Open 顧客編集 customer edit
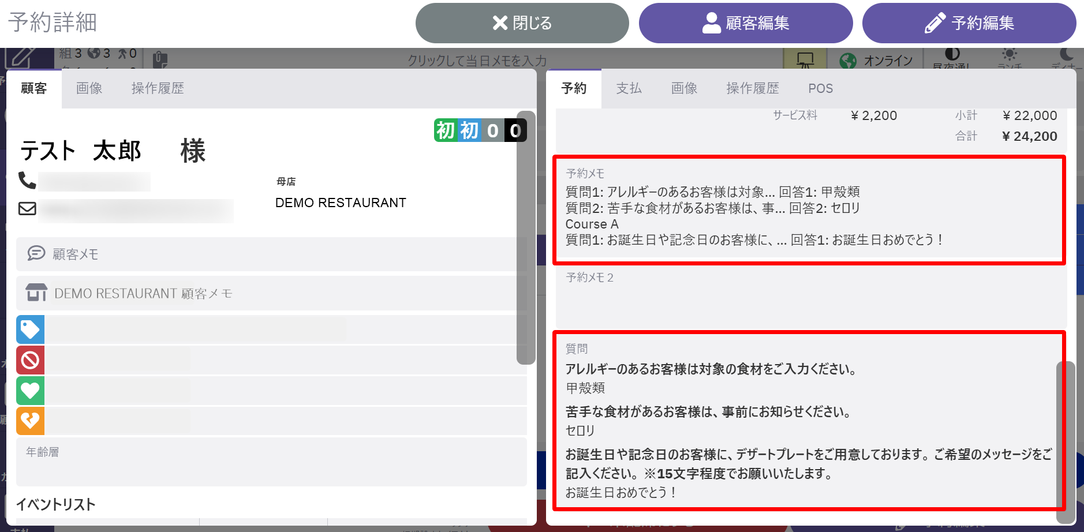This screenshot has width=1084, height=532. coord(746,23)
